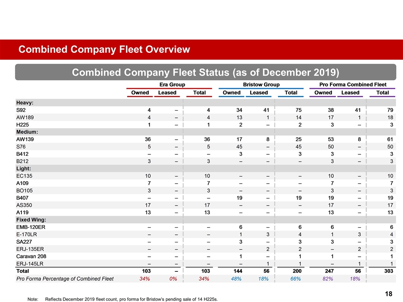
Task: Click the Era Group column header
Action: point(172,85)
